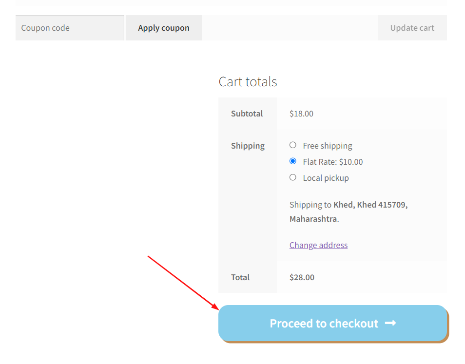This screenshot has height=364, width=465.
Task: Click the $18.00 subtotal amount
Action: tap(301, 114)
